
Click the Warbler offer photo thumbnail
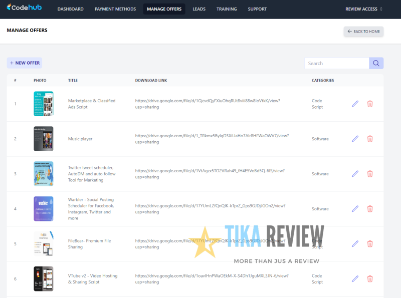pyautogui.click(x=44, y=209)
